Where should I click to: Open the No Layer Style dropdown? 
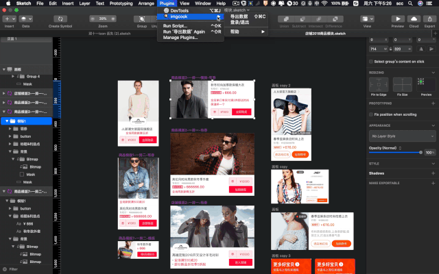pos(403,136)
